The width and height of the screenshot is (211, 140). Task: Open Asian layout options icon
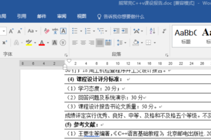(136, 31)
